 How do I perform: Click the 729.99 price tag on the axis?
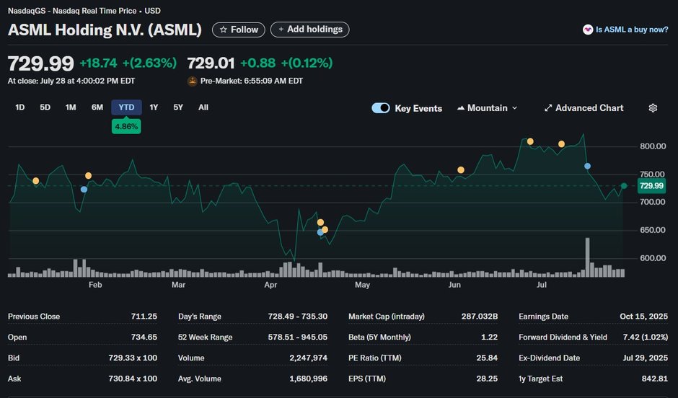click(x=651, y=186)
